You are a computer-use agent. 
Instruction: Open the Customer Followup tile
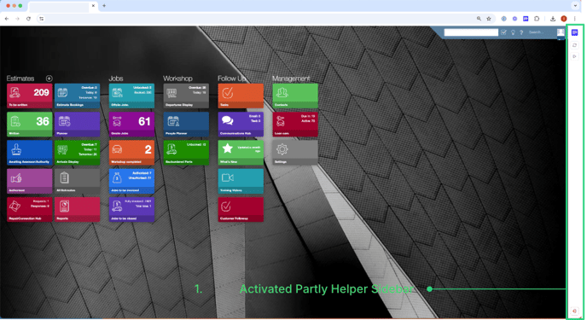click(241, 210)
